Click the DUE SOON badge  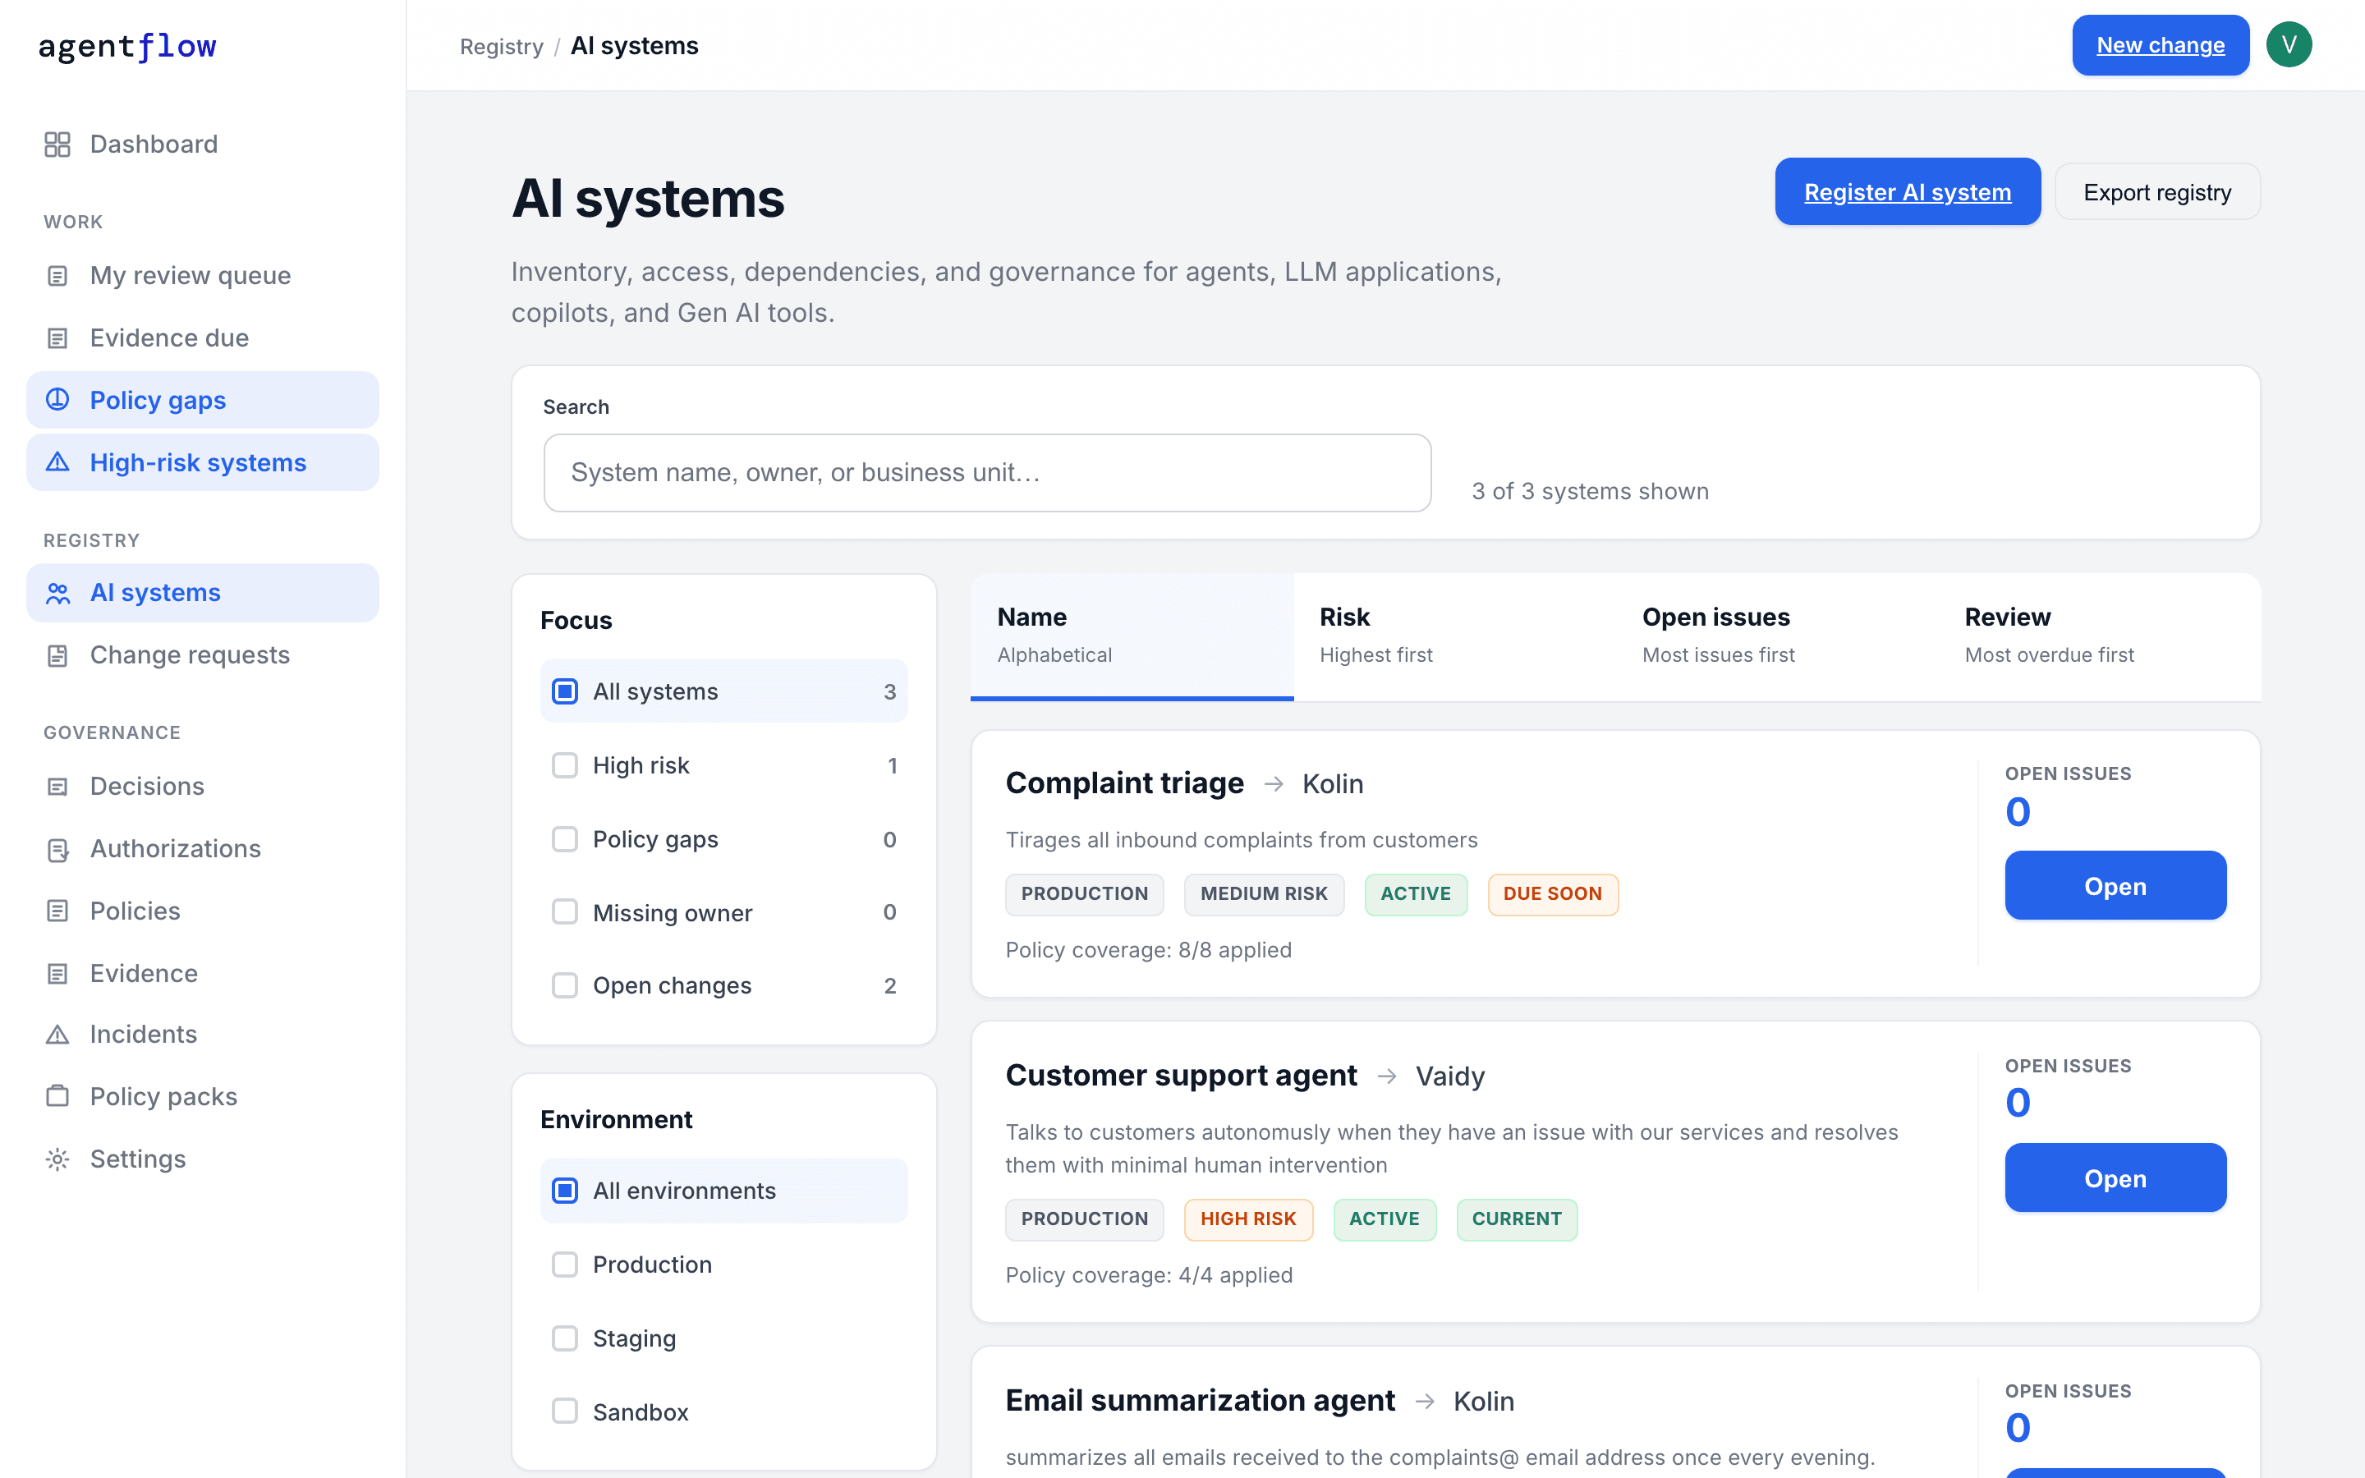click(x=1553, y=894)
